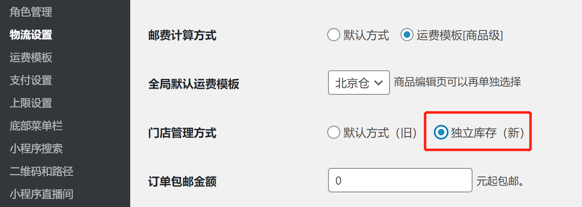Click the 邮费计算方式 row label

click(182, 36)
